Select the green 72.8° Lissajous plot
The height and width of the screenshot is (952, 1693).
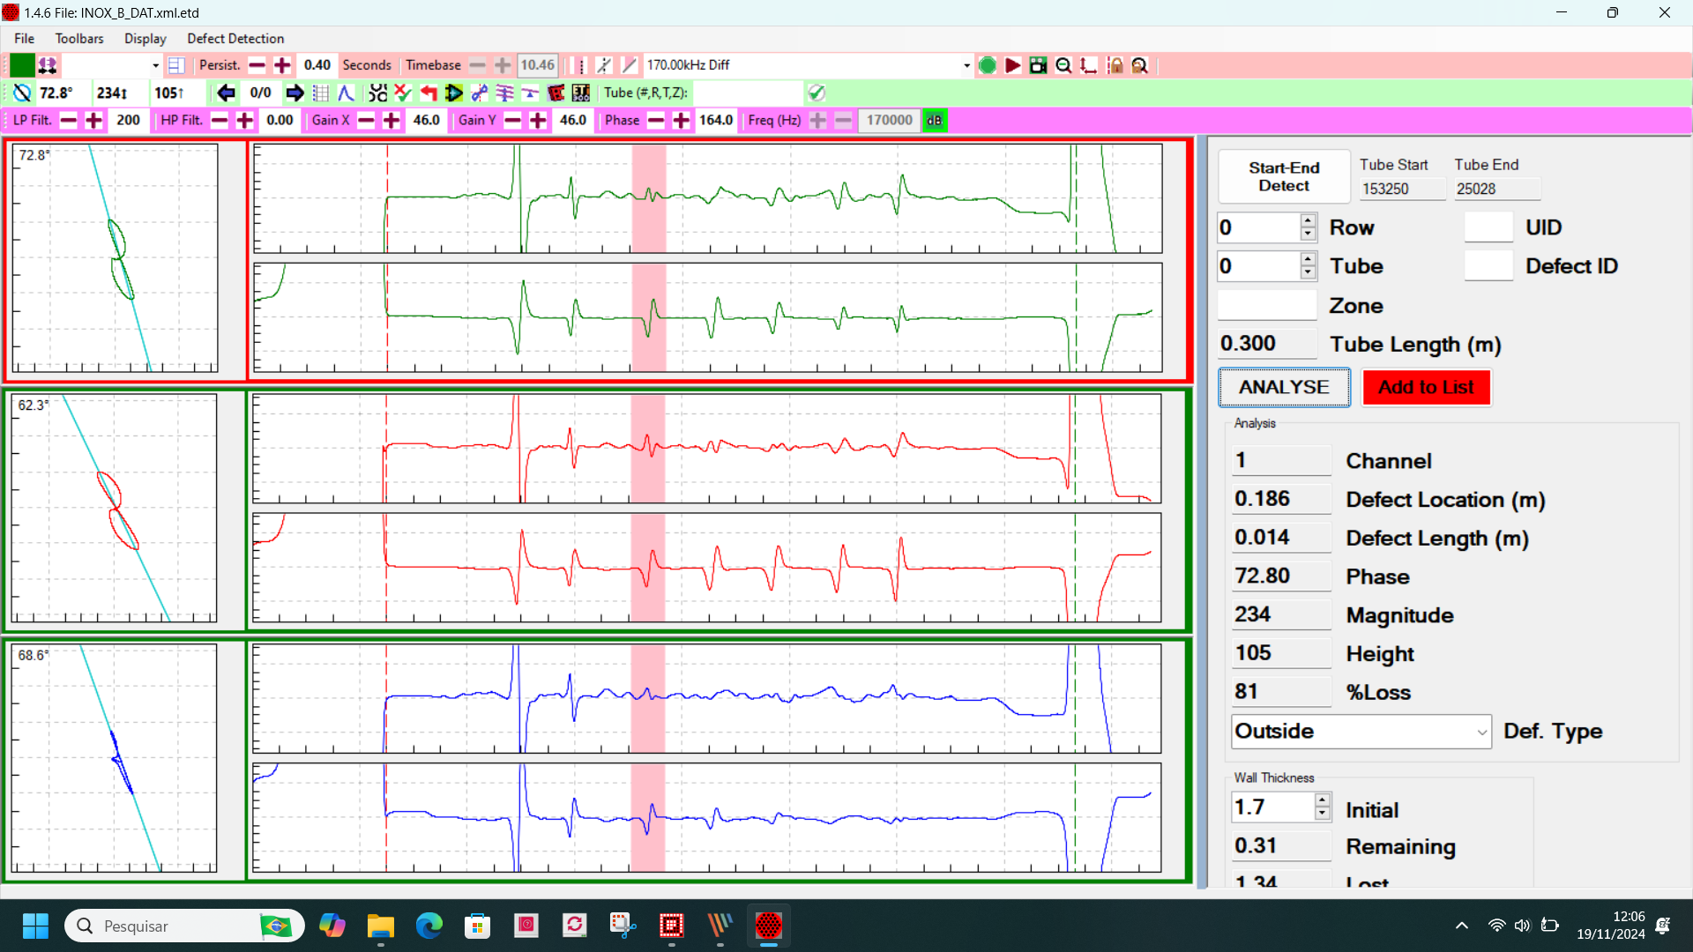coord(115,258)
